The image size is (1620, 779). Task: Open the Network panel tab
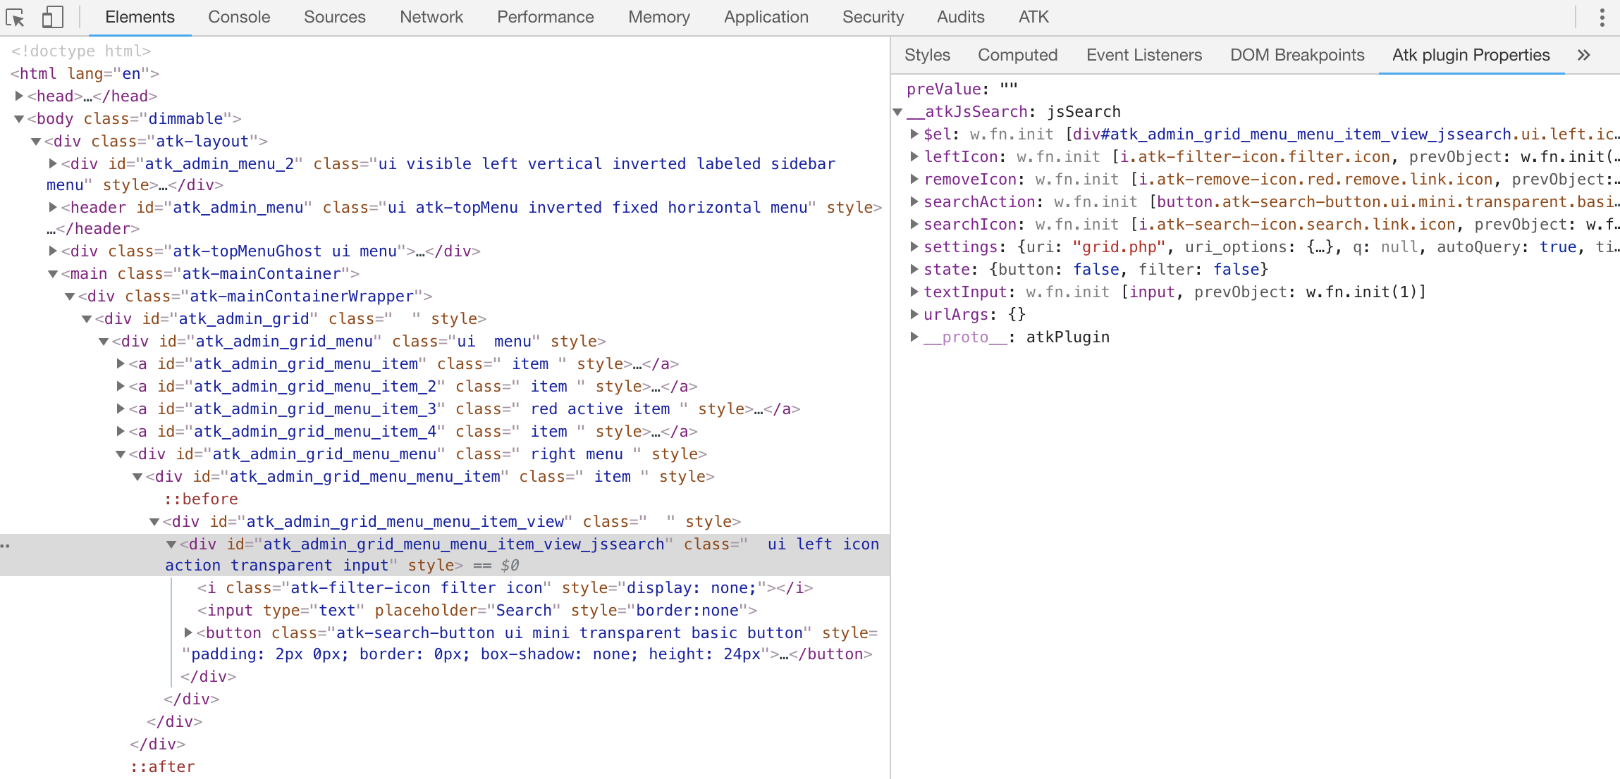pos(431,17)
